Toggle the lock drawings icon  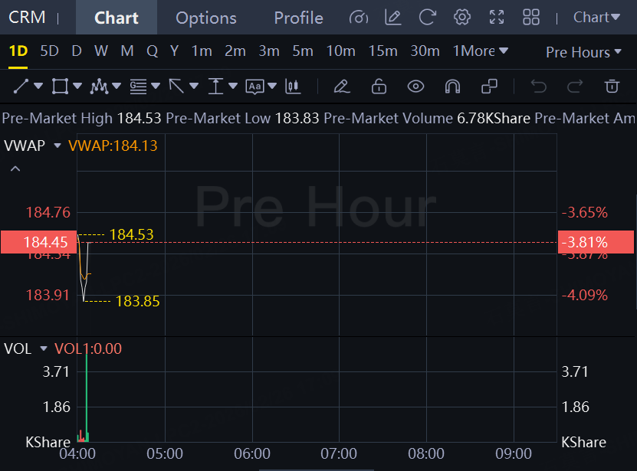coord(379,86)
